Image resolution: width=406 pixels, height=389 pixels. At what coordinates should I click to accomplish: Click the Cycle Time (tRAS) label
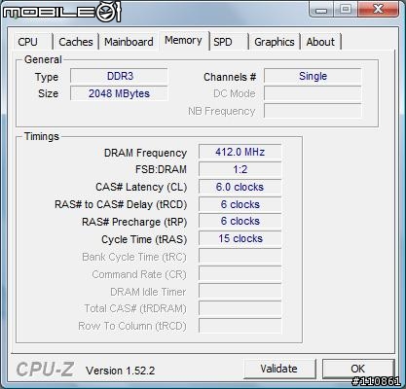pyautogui.click(x=144, y=239)
